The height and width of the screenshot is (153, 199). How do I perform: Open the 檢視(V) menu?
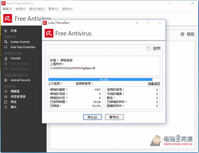pyautogui.click(x=21, y=9)
